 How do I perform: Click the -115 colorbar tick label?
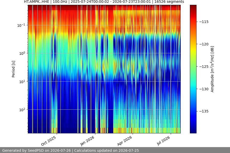click(204, 22)
